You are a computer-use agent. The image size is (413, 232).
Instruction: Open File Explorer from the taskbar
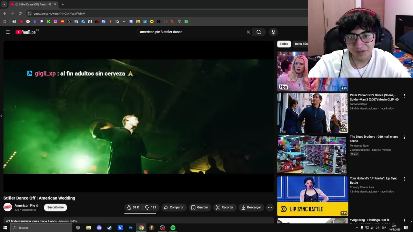coord(88,228)
